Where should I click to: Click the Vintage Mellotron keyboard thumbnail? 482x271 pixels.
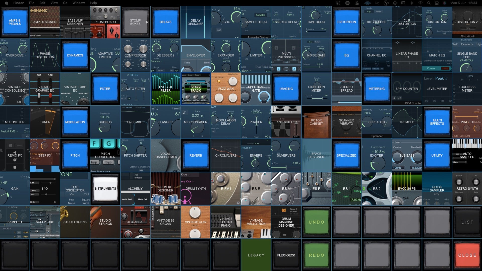tap(256, 222)
